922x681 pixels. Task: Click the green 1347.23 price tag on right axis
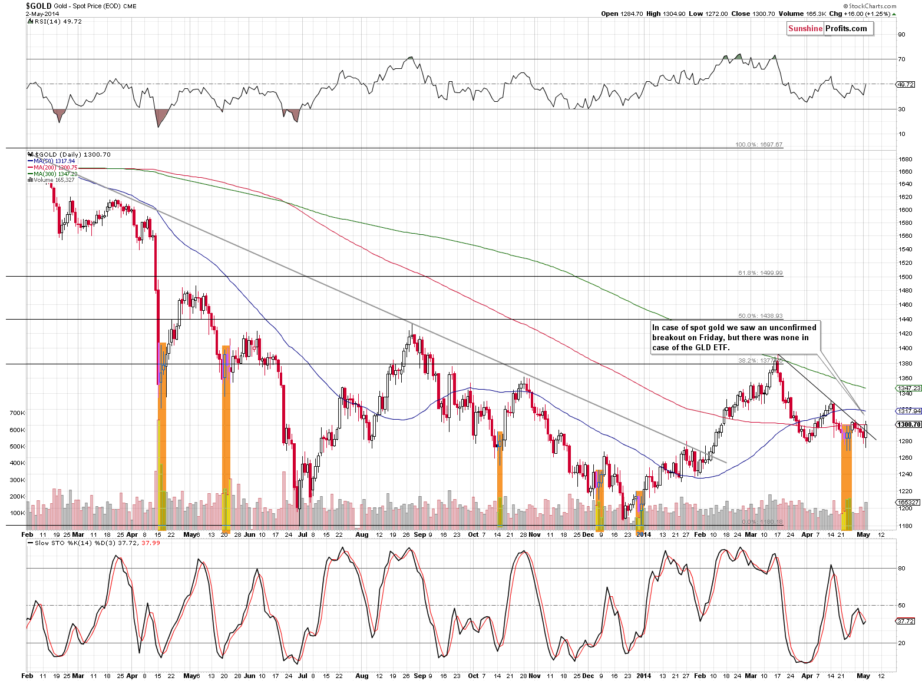click(908, 388)
